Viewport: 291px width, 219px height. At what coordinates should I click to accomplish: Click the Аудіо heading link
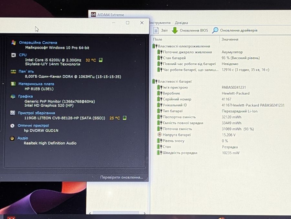point(23,138)
